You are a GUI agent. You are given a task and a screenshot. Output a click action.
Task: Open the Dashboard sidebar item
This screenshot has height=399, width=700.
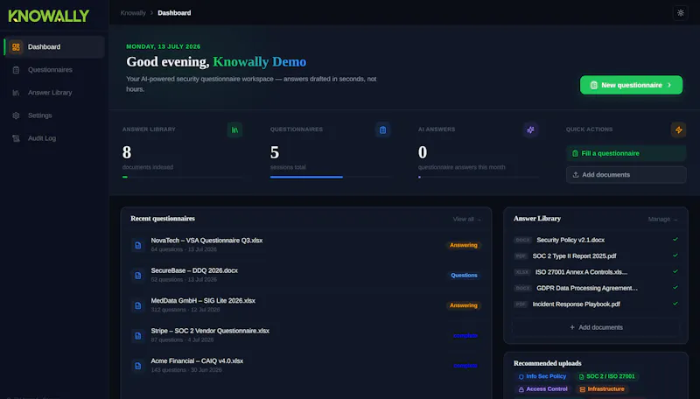coord(54,47)
